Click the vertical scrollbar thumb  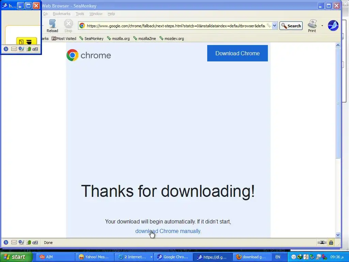(338, 103)
